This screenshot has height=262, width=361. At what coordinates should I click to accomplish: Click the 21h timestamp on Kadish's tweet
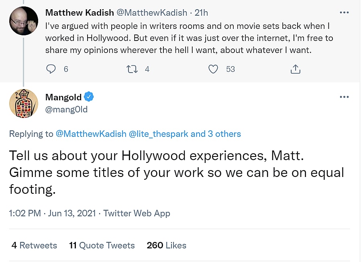coord(201,13)
